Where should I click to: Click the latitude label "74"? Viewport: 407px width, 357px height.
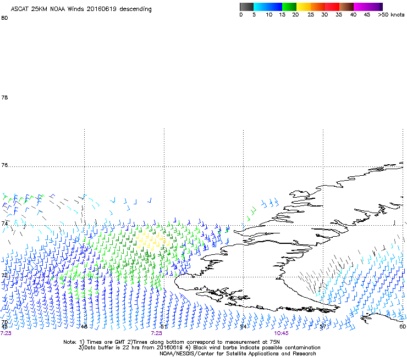point(4,223)
